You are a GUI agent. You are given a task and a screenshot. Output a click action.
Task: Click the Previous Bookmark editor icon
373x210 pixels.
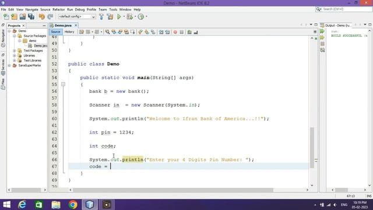click(140, 32)
